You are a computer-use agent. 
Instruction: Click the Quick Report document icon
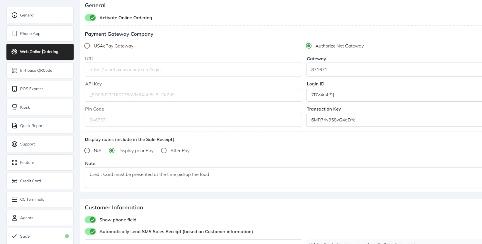15,126
